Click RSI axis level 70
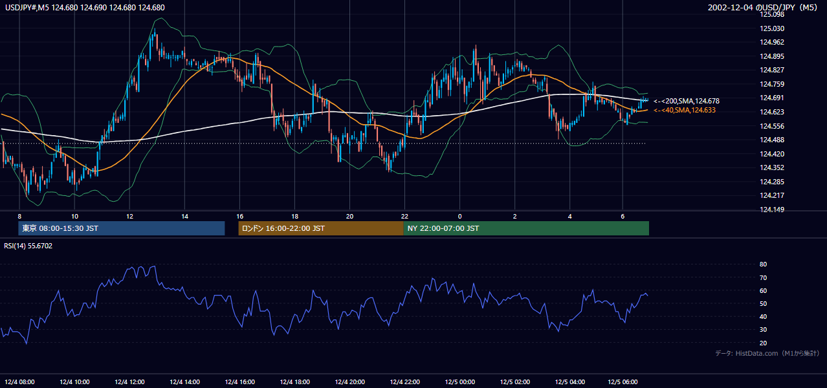 point(763,277)
